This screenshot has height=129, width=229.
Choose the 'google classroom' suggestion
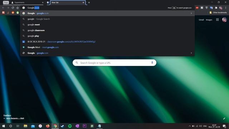click(x=107, y=30)
